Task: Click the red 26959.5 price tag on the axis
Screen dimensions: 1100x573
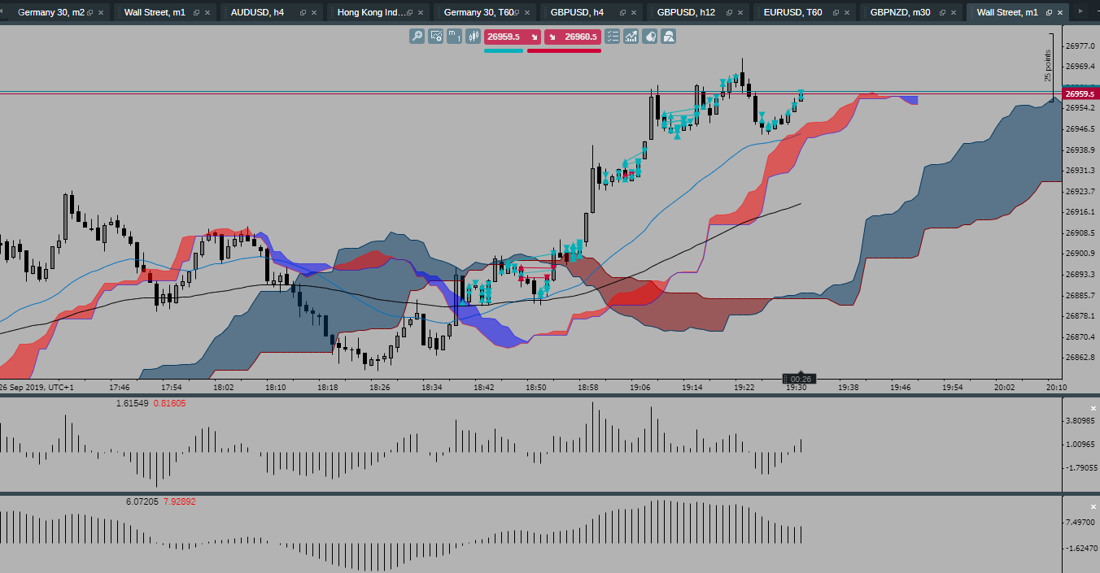Action: [1078, 93]
